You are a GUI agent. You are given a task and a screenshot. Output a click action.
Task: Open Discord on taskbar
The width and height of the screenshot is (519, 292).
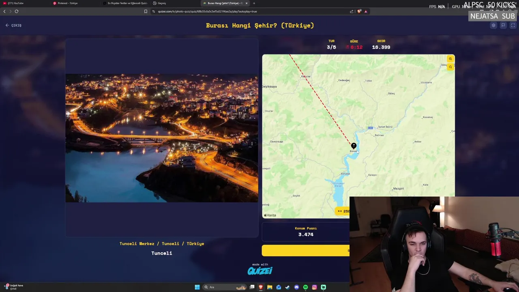coord(296,287)
